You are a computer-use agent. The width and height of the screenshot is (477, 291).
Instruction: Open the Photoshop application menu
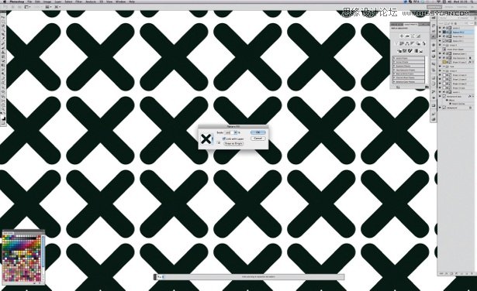tap(17, 2)
